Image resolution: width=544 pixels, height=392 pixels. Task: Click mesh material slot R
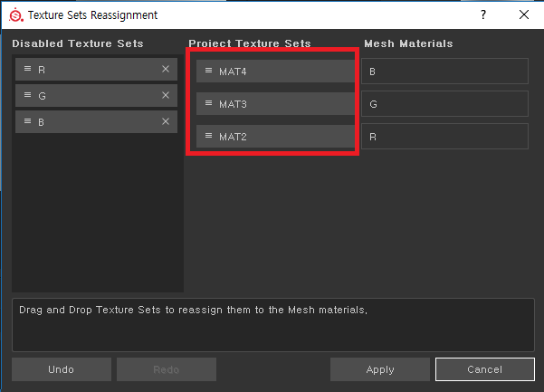[444, 137]
